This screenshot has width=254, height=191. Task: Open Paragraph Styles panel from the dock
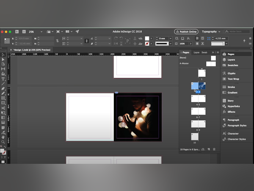(236, 125)
